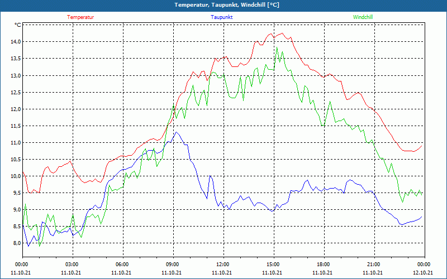Click the green Windchill legend label

click(x=363, y=17)
